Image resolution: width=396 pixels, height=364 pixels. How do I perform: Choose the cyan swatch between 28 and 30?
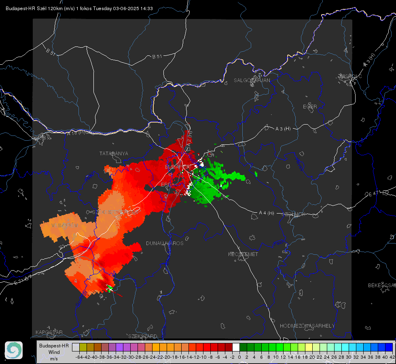tap(345, 347)
